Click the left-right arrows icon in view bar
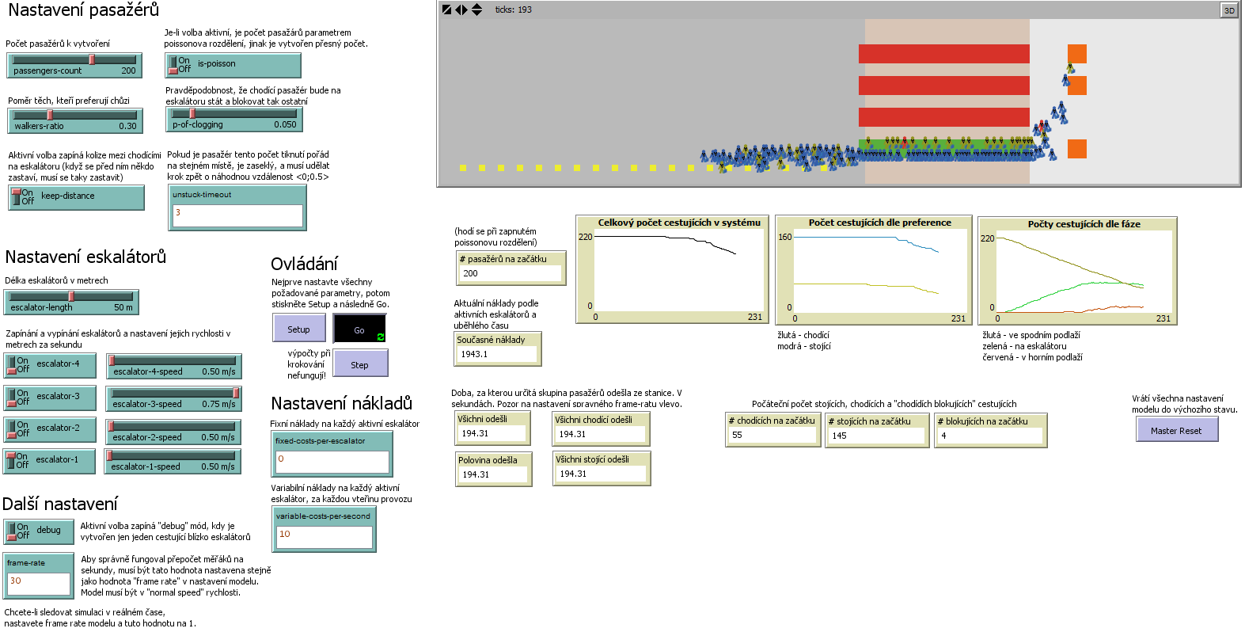 tap(461, 10)
